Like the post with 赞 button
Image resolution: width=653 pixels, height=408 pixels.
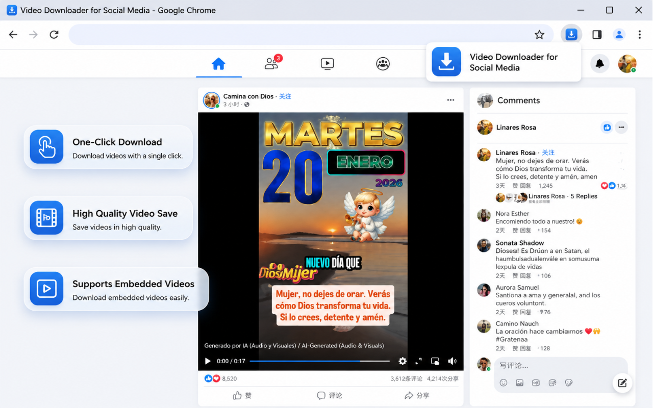click(242, 395)
